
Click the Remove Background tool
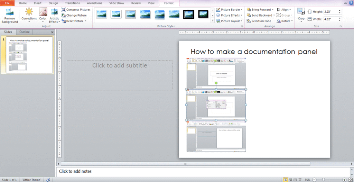pyautogui.click(x=9, y=16)
